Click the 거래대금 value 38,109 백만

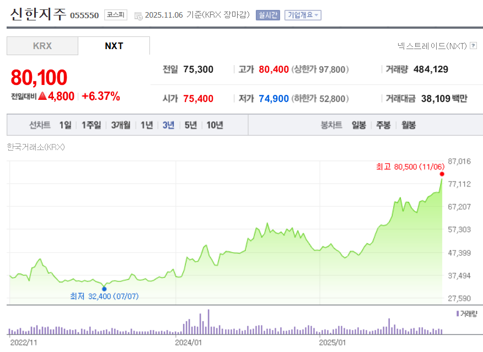(x=444, y=99)
